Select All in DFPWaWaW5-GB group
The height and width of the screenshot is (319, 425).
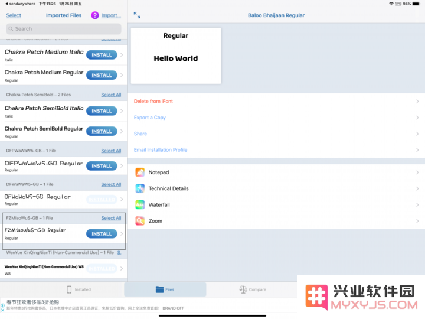click(111, 151)
